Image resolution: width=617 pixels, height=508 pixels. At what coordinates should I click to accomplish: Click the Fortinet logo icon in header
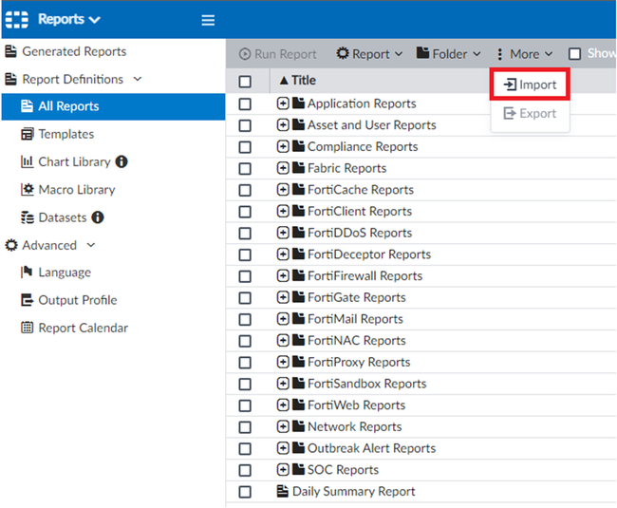click(16, 19)
